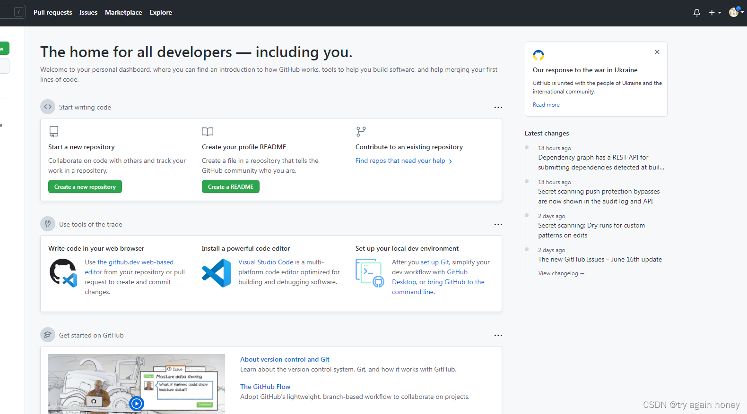Click the repository book icon

pyautogui.click(x=54, y=131)
